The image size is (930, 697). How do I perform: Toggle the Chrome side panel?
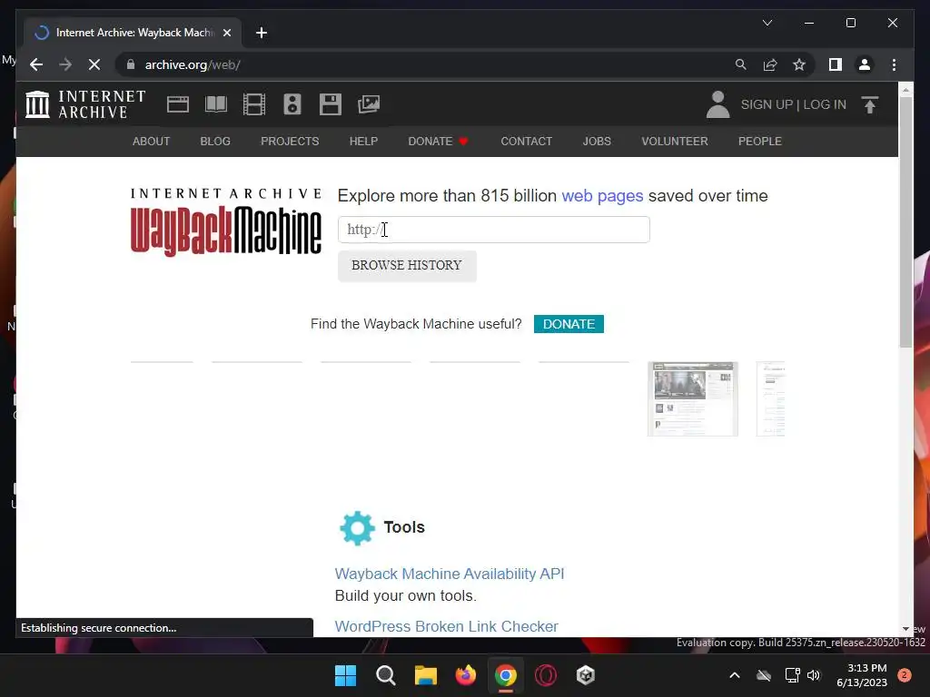[x=836, y=64]
